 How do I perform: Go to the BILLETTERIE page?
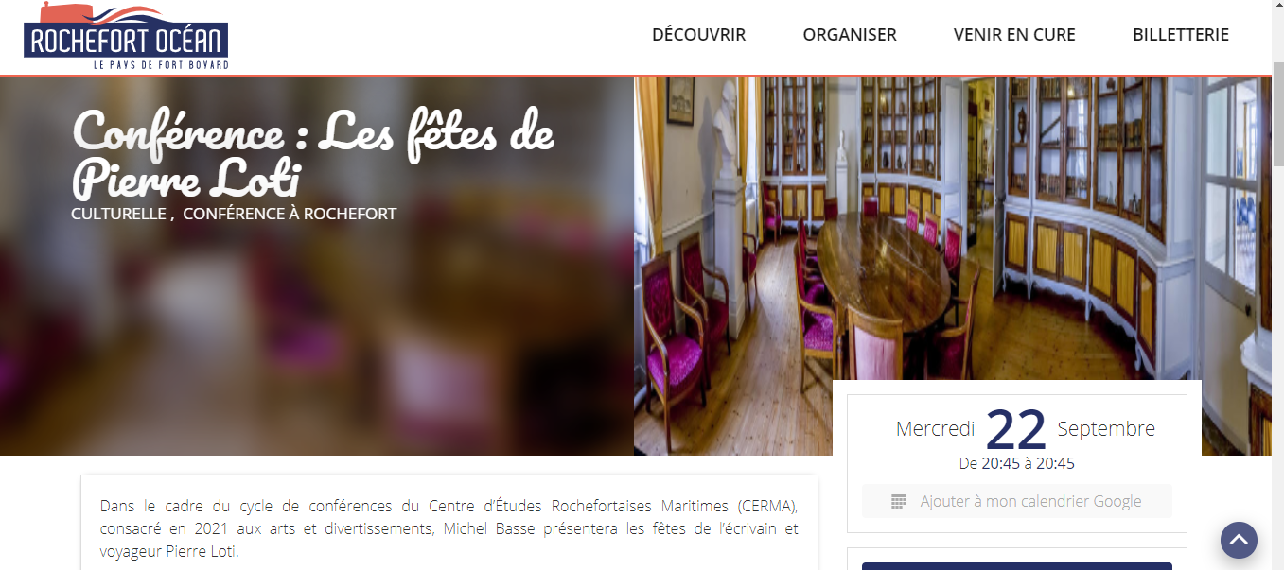point(1181,35)
